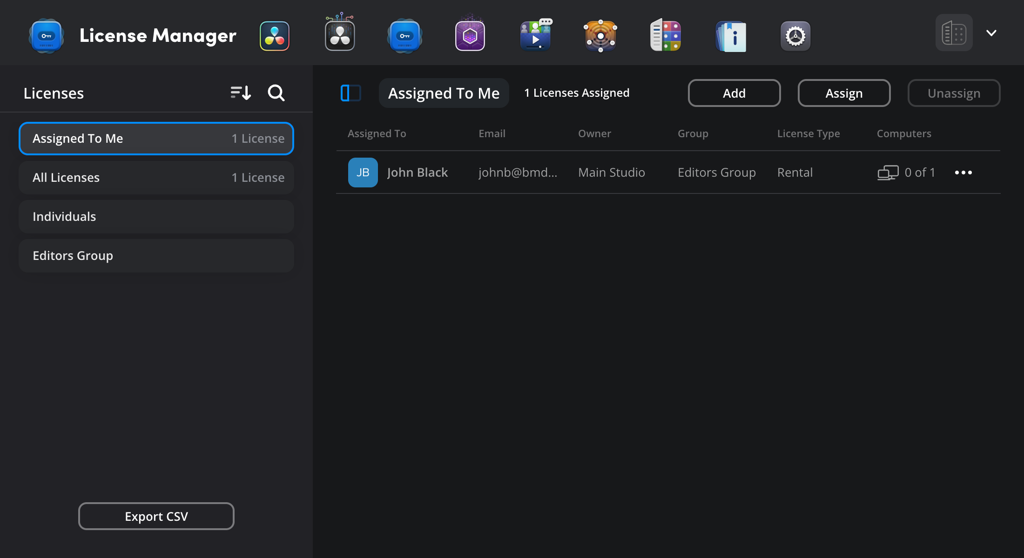Screen dimensions: 1024x558
Task: Click the 0 of 1 computers value
Action: 920,172
